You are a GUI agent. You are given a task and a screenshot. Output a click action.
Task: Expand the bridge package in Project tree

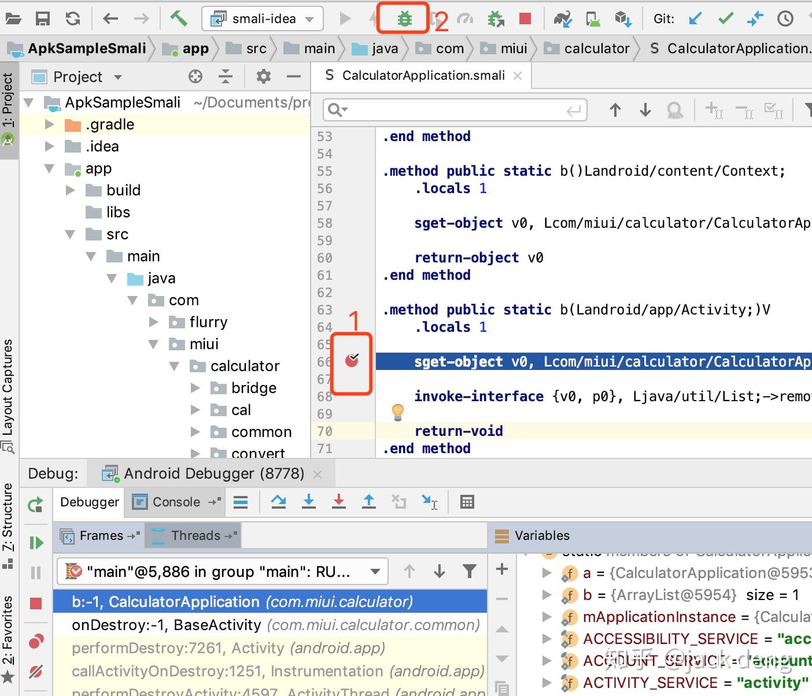click(195, 388)
